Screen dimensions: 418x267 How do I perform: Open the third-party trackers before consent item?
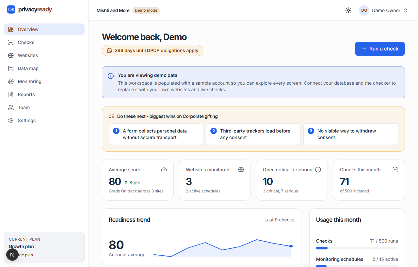[x=253, y=134]
